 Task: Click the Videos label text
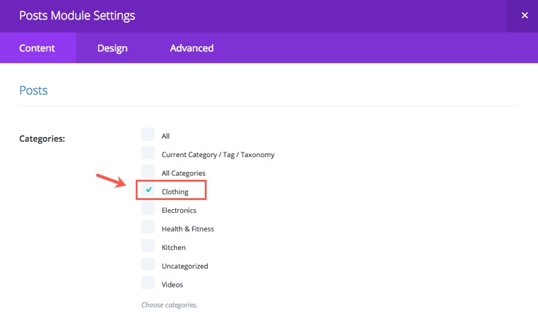tap(172, 285)
